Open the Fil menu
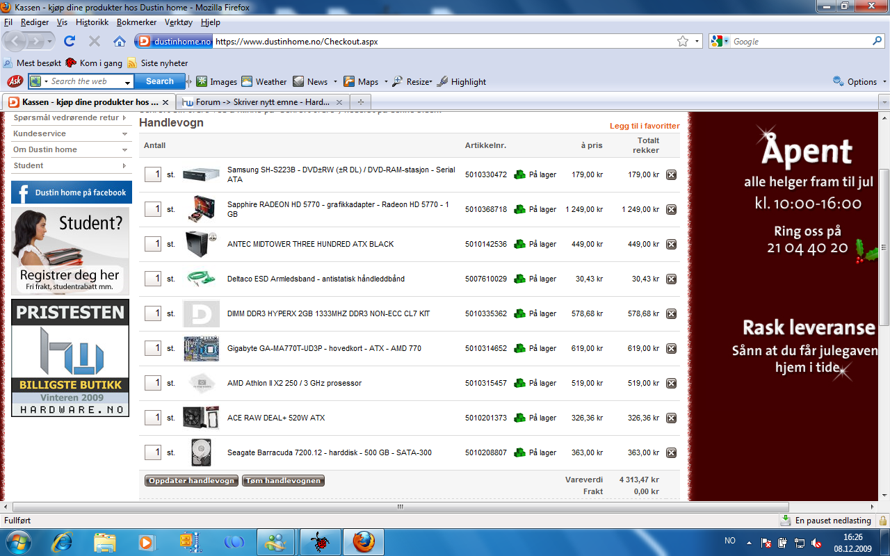Image resolution: width=890 pixels, height=556 pixels. (8, 22)
